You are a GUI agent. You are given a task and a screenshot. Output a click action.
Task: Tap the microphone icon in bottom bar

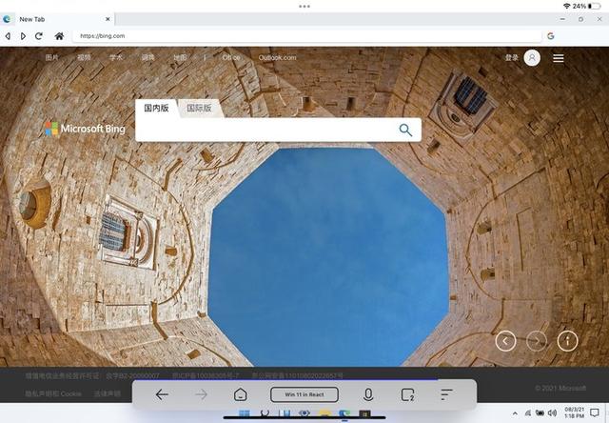click(368, 394)
